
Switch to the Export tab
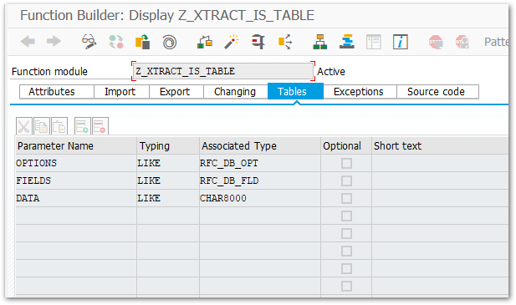point(176,92)
